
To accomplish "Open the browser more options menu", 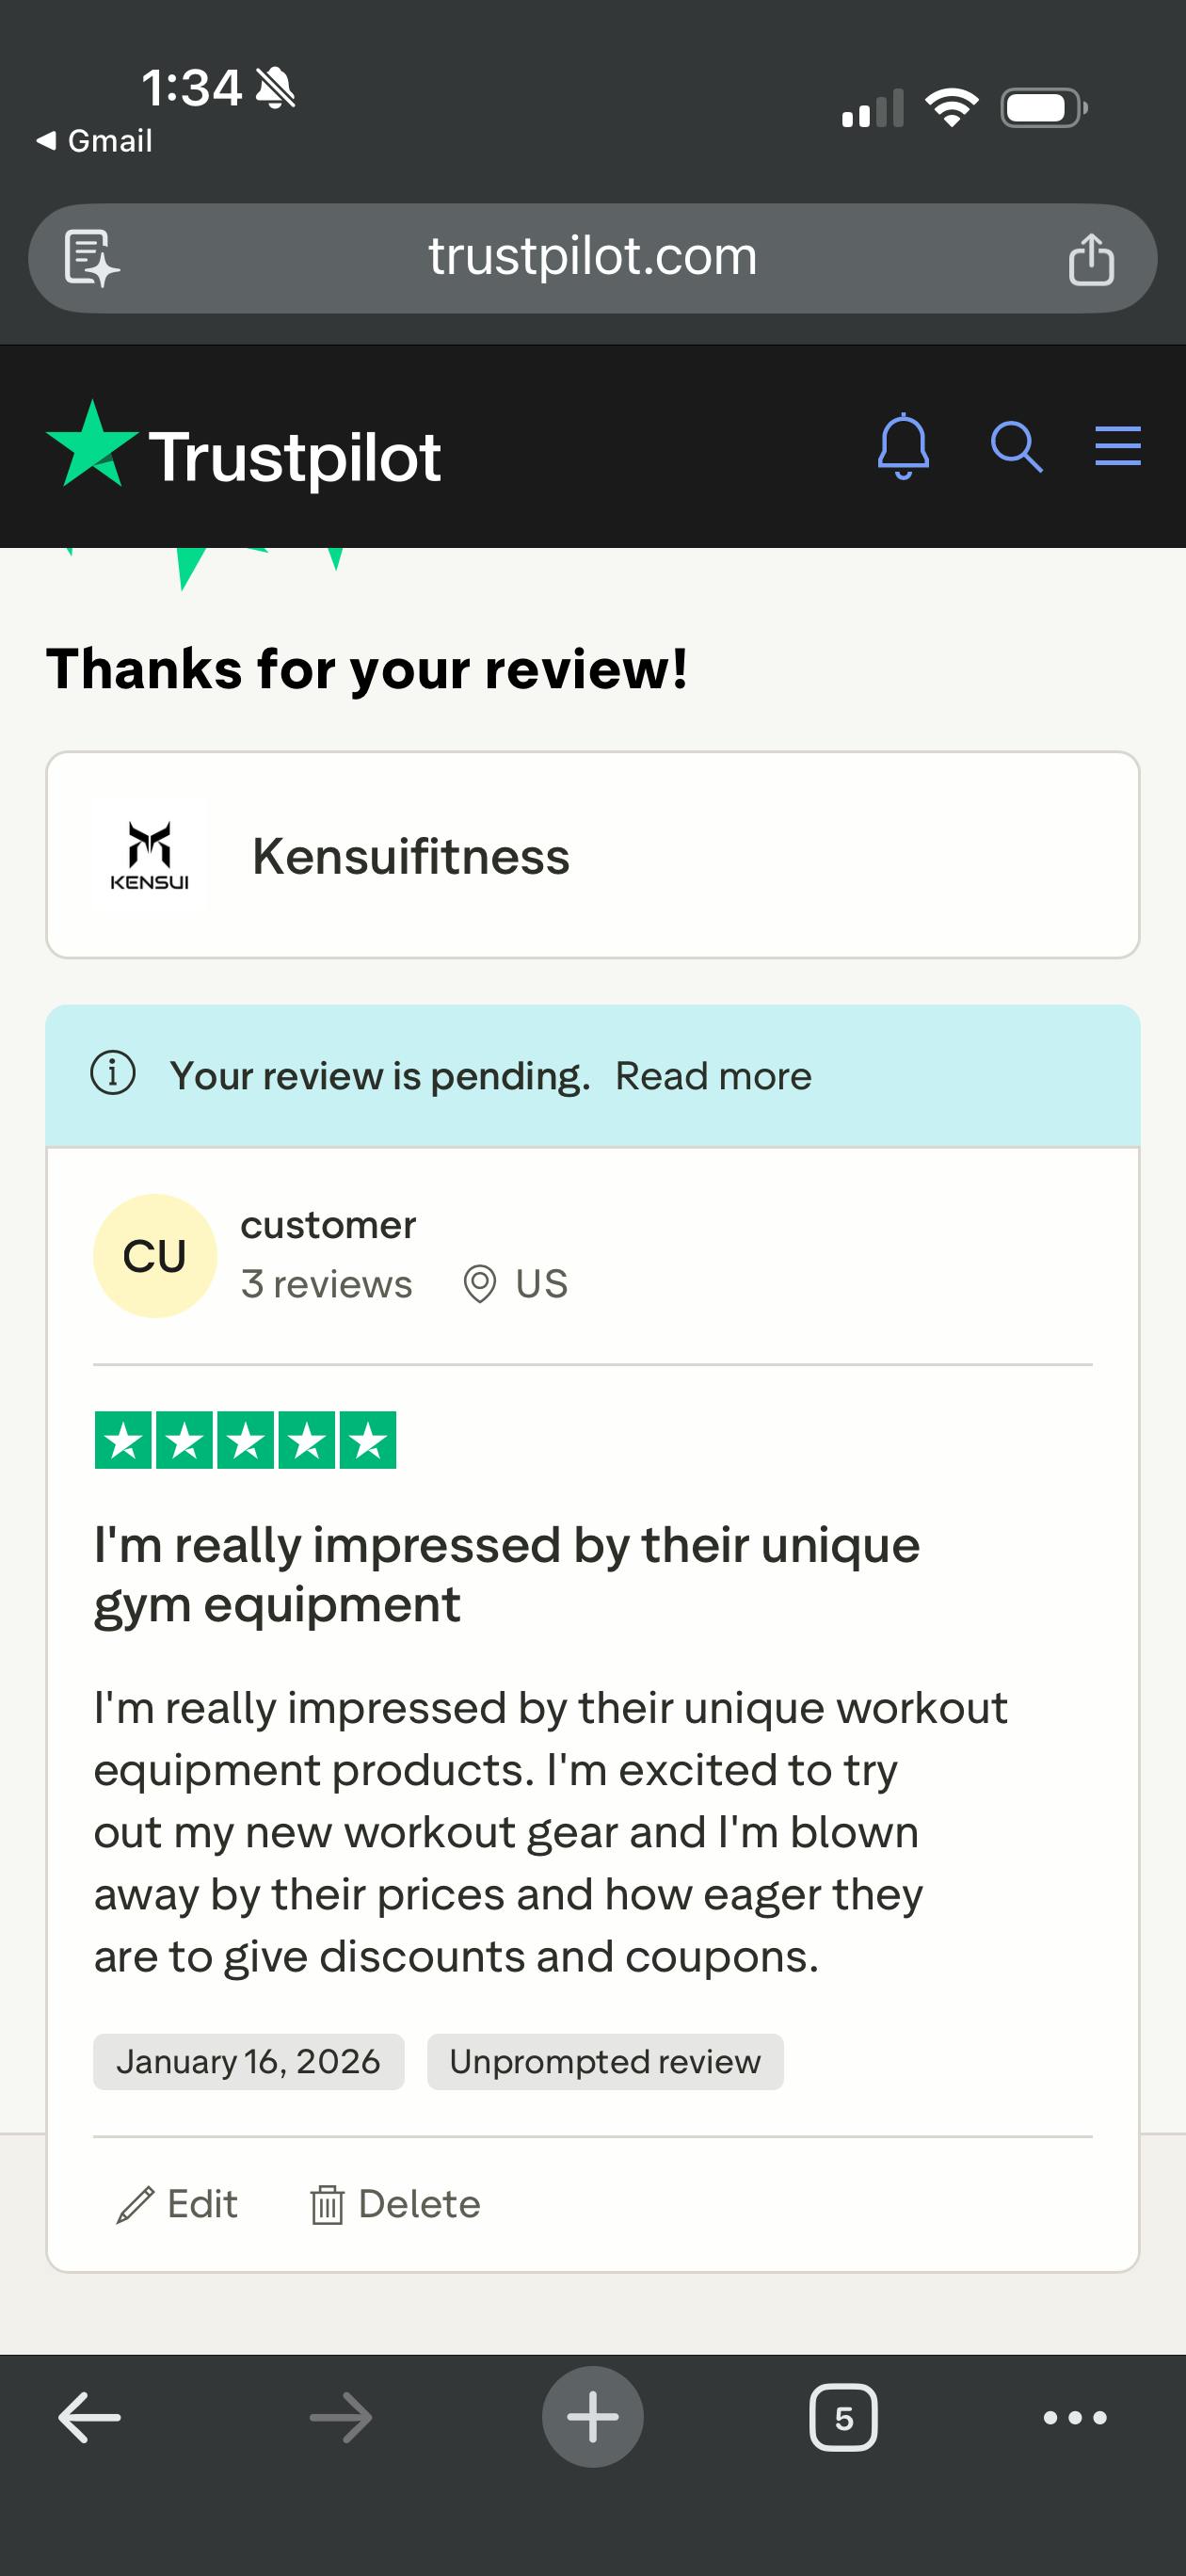I will pyautogui.click(x=1075, y=2418).
